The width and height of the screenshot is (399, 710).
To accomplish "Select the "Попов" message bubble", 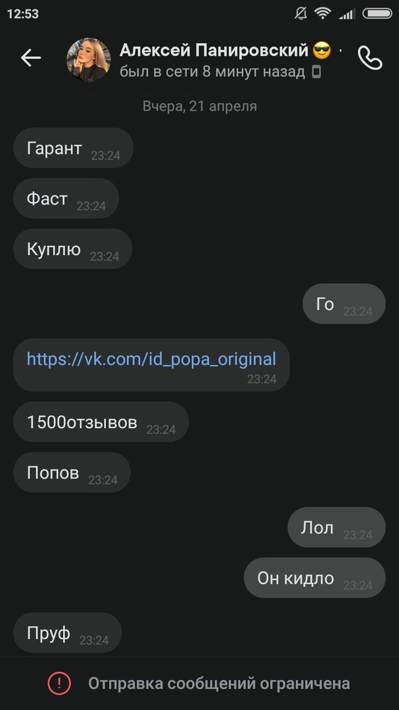I will 72,473.
